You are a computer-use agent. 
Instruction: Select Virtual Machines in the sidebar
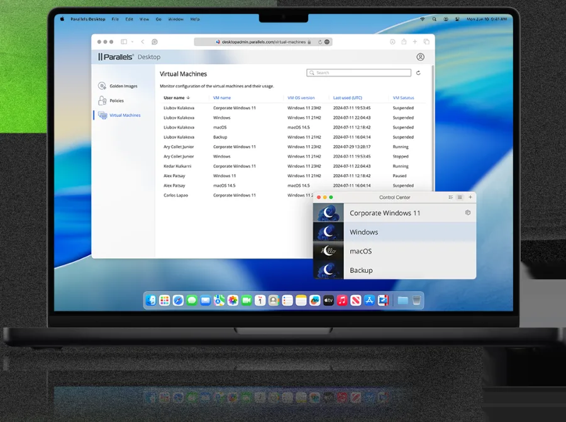pyautogui.click(x=119, y=115)
